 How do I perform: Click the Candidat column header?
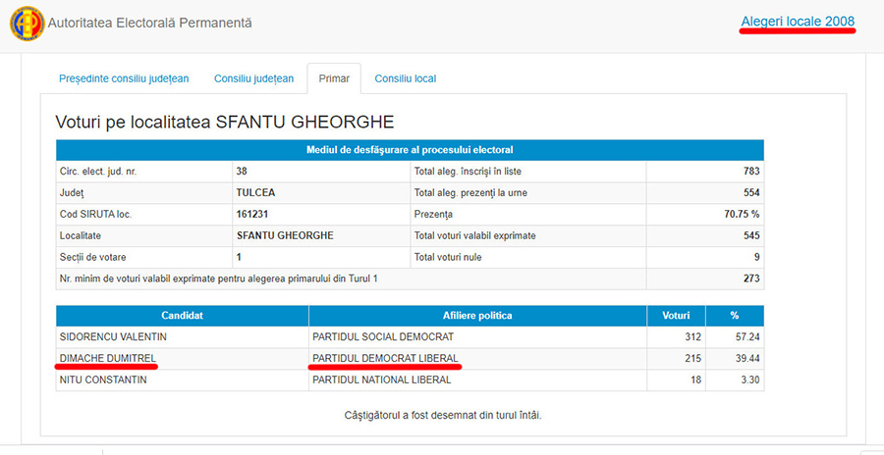(x=182, y=316)
